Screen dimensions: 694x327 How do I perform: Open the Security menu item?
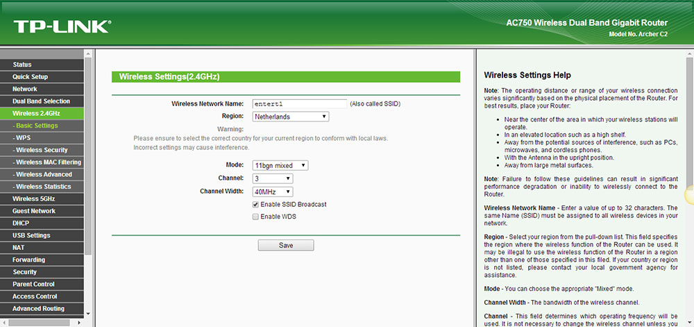click(42, 271)
